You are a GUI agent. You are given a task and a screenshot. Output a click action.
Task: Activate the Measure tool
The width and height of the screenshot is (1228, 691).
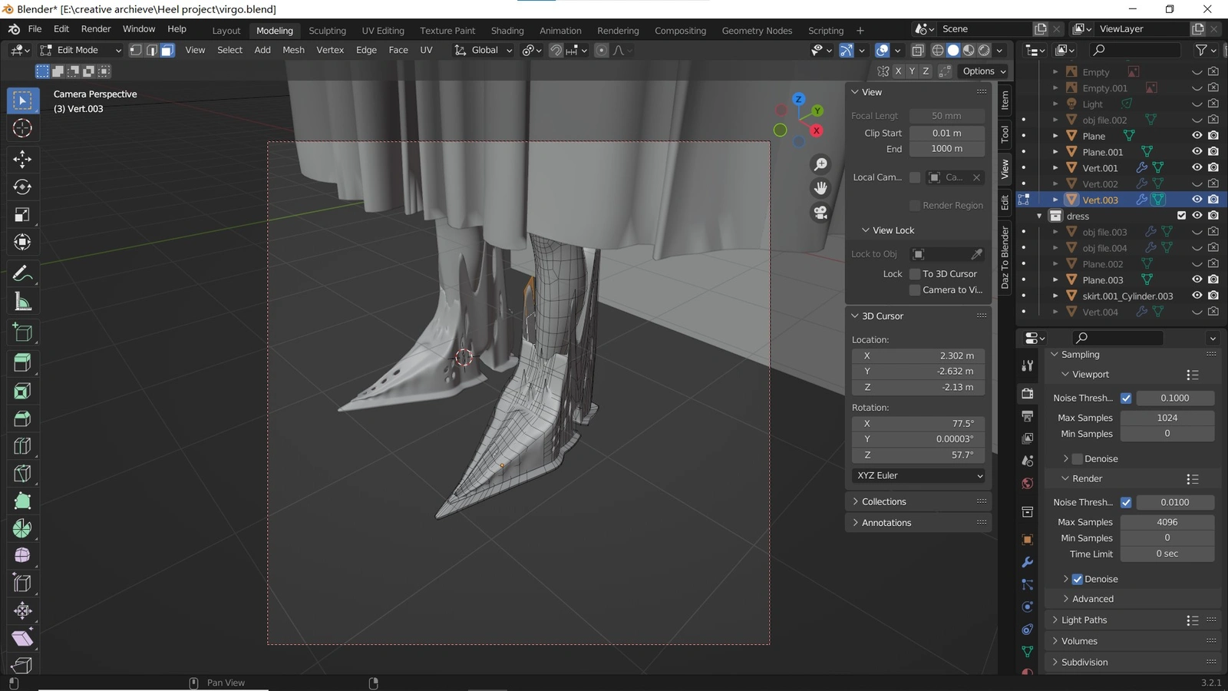22,303
